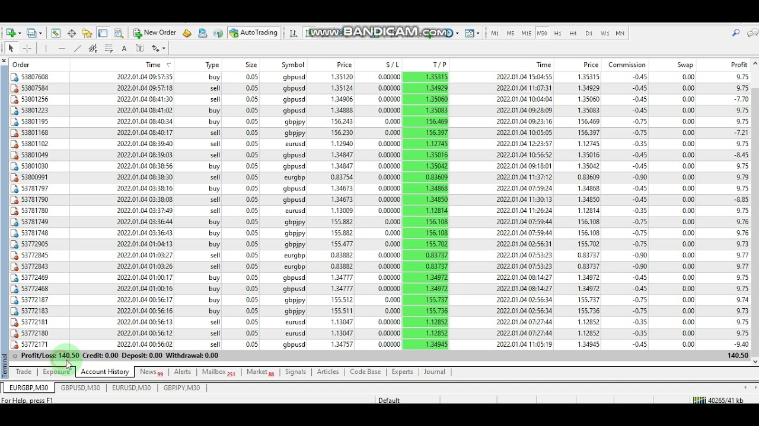Image resolution: width=759 pixels, height=426 pixels.
Task: Select the trendline tool
Action: [77, 49]
